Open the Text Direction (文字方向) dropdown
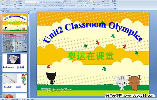Image resolution: width=157 pixels, height=100 pixels. click(x=68, y=1)
